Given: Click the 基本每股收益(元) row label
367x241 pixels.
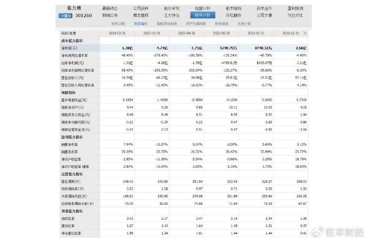Looking at the screenshot, I should click(x=74, y=100).
